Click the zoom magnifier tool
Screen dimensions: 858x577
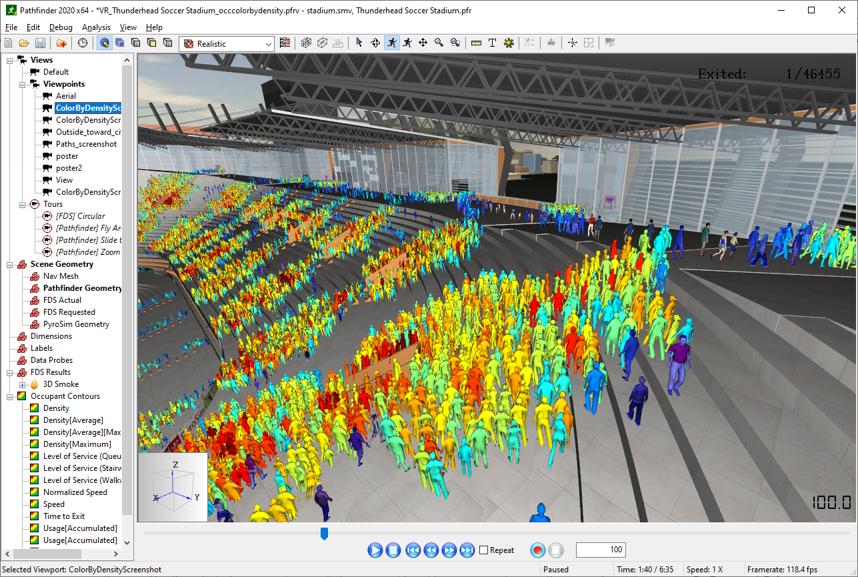pyautogui.click(x=439, y=43)
